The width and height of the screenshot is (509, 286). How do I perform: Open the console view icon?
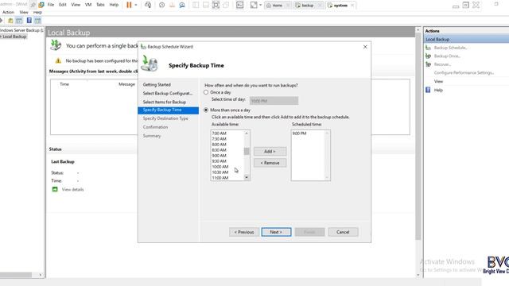tap(239, 5)
